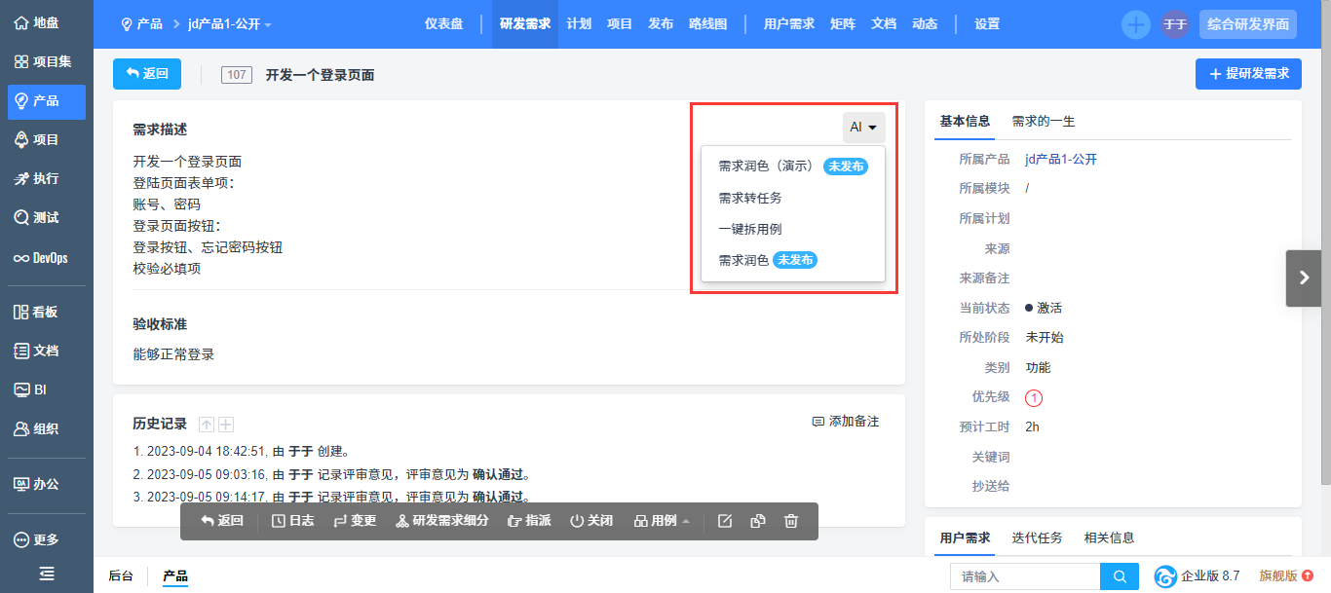The width and height of the screenshot is (1331, 593).
Task: Switch to 迭代任务 tab
Action: (1037, 537)
